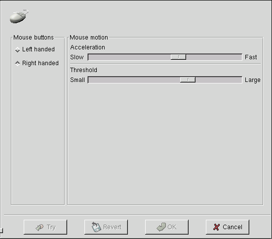
Task: Click Acceleration track near the Fast end
Action: click(233, 57)
